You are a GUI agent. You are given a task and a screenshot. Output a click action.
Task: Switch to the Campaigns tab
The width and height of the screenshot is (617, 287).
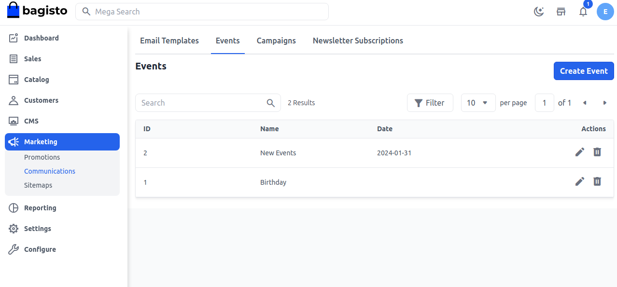pyautogui.click(x=276, y=41)
